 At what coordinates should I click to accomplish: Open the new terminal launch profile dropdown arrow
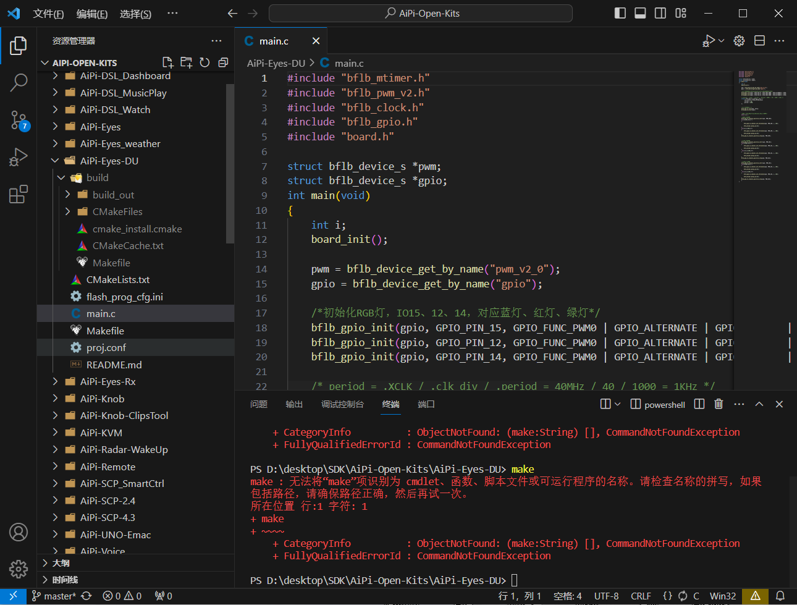point(617,404)
